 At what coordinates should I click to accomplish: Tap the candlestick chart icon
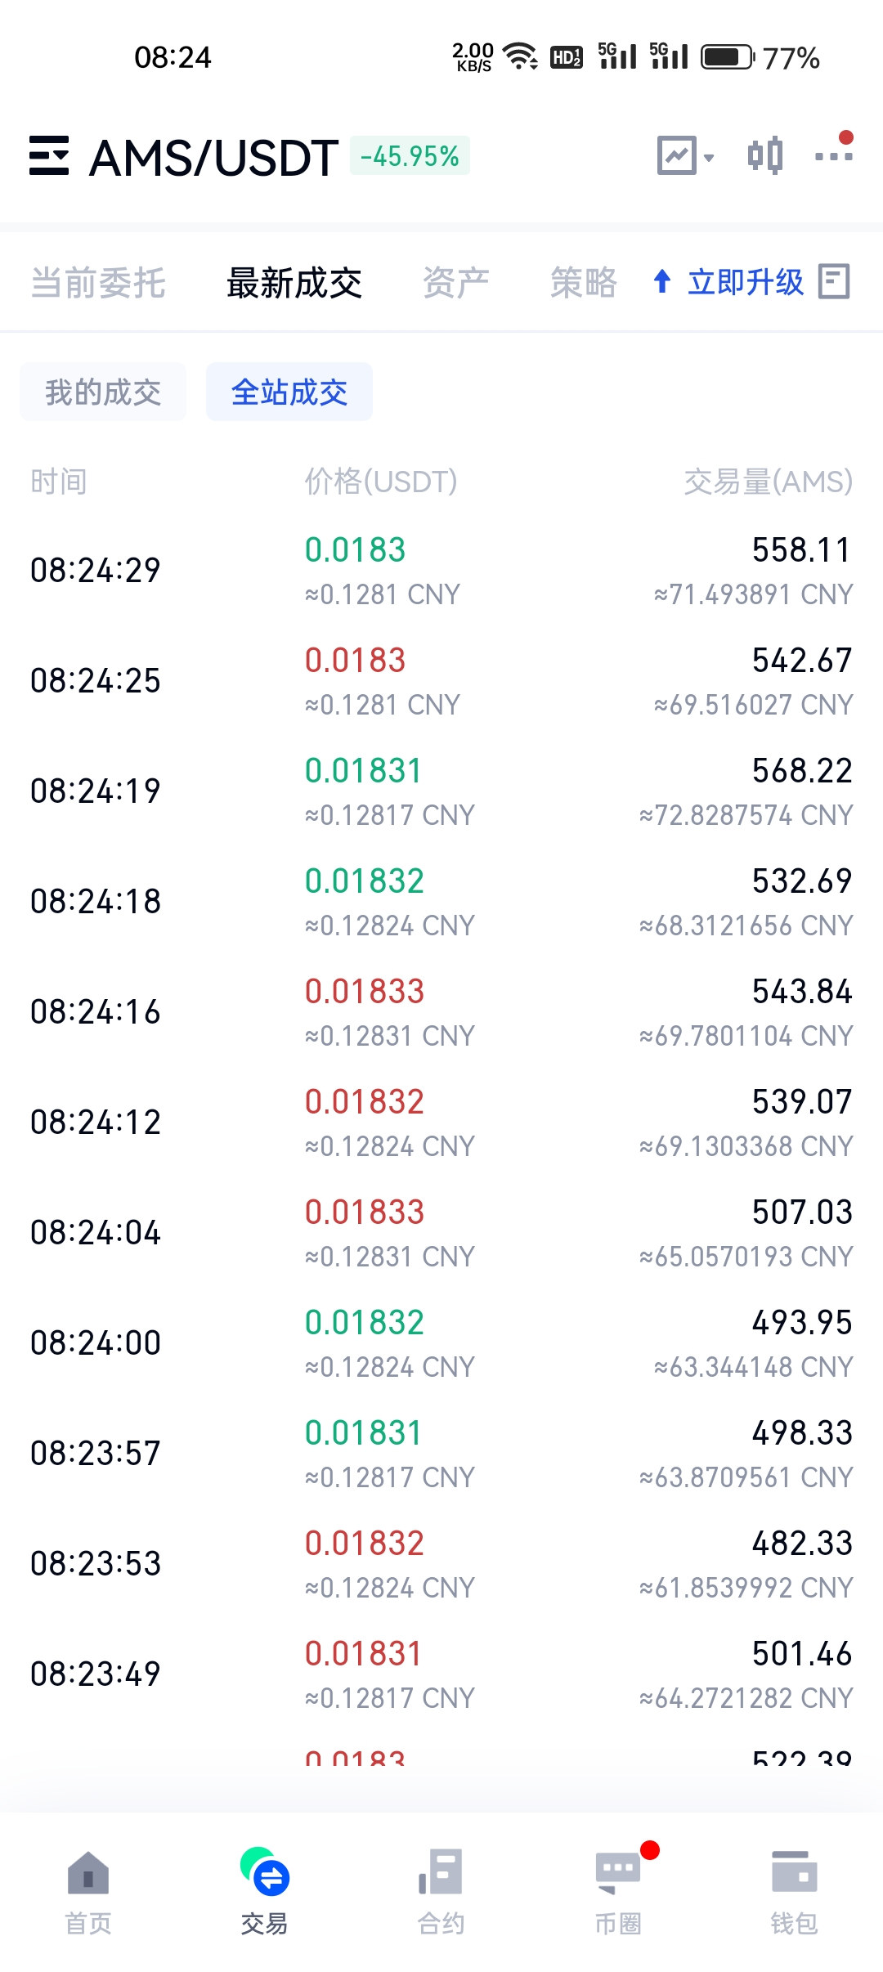(x=765, y=155)
